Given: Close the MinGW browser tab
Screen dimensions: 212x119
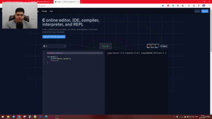Looking at the screenshot, I should (52, 2).
